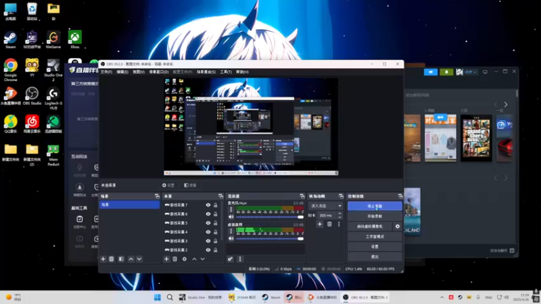Click the 工作室模式 studio mode button

pos(375,236)
